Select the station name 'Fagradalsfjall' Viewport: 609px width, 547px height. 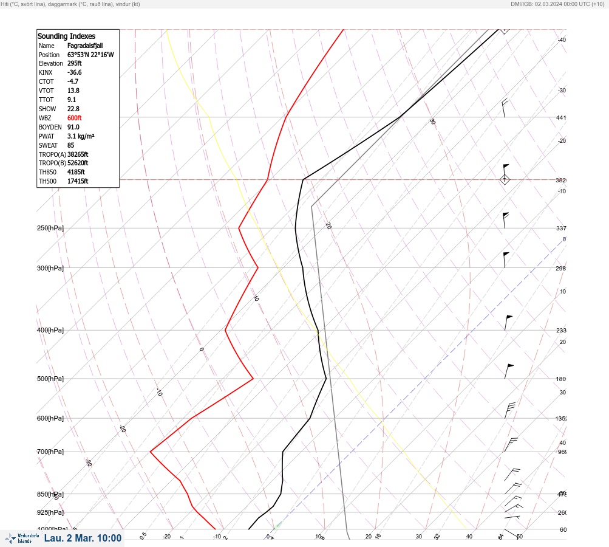click(x=85, y=46)
